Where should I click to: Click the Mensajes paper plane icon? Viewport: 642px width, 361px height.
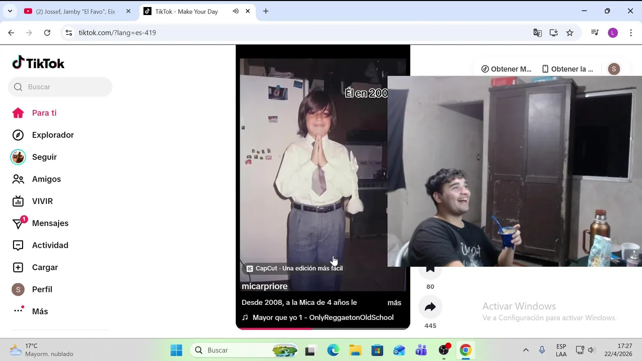pos(18,224)
